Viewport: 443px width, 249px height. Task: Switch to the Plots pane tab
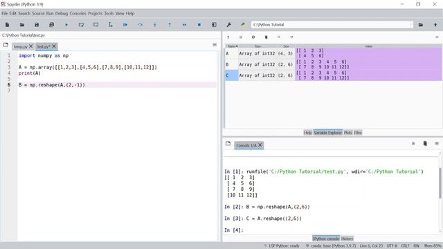348,133
